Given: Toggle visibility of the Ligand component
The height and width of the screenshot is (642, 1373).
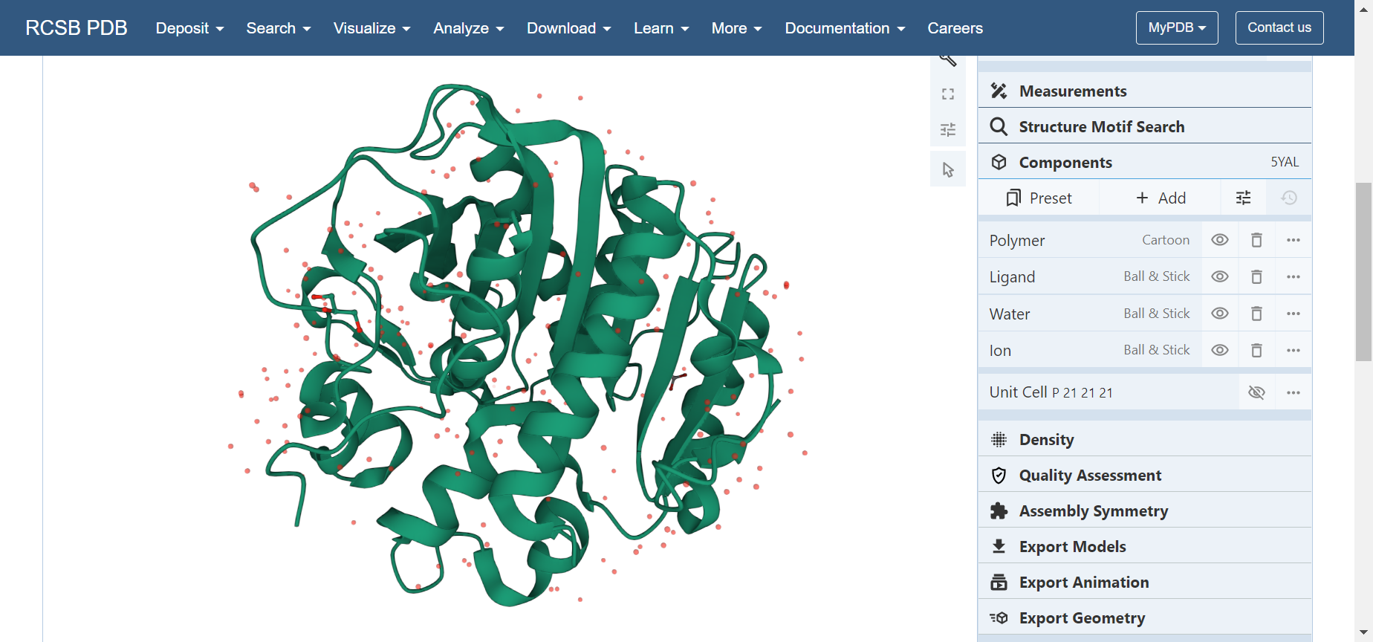Looking at the screenshot, I should 1219,276.
